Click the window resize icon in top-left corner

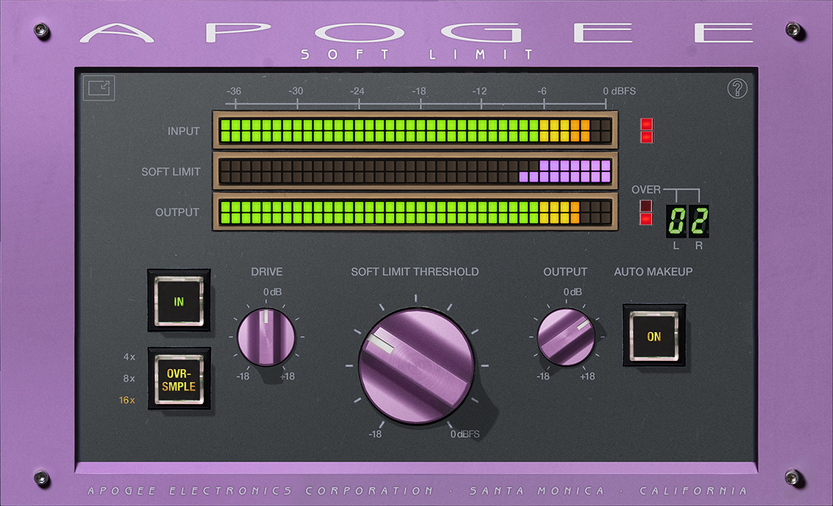pos(98,88)
